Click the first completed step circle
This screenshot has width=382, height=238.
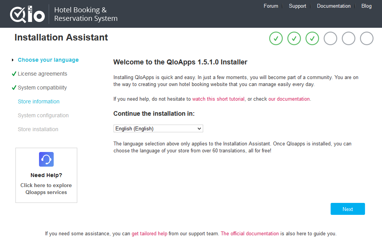(x=276, y=39)
